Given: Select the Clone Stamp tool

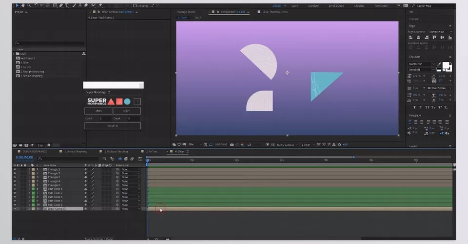Looking at the screenshot, I should (79, 5).
